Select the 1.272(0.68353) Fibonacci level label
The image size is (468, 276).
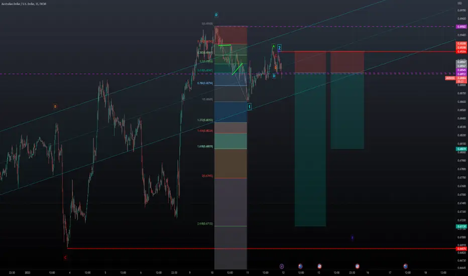point(205,120)
